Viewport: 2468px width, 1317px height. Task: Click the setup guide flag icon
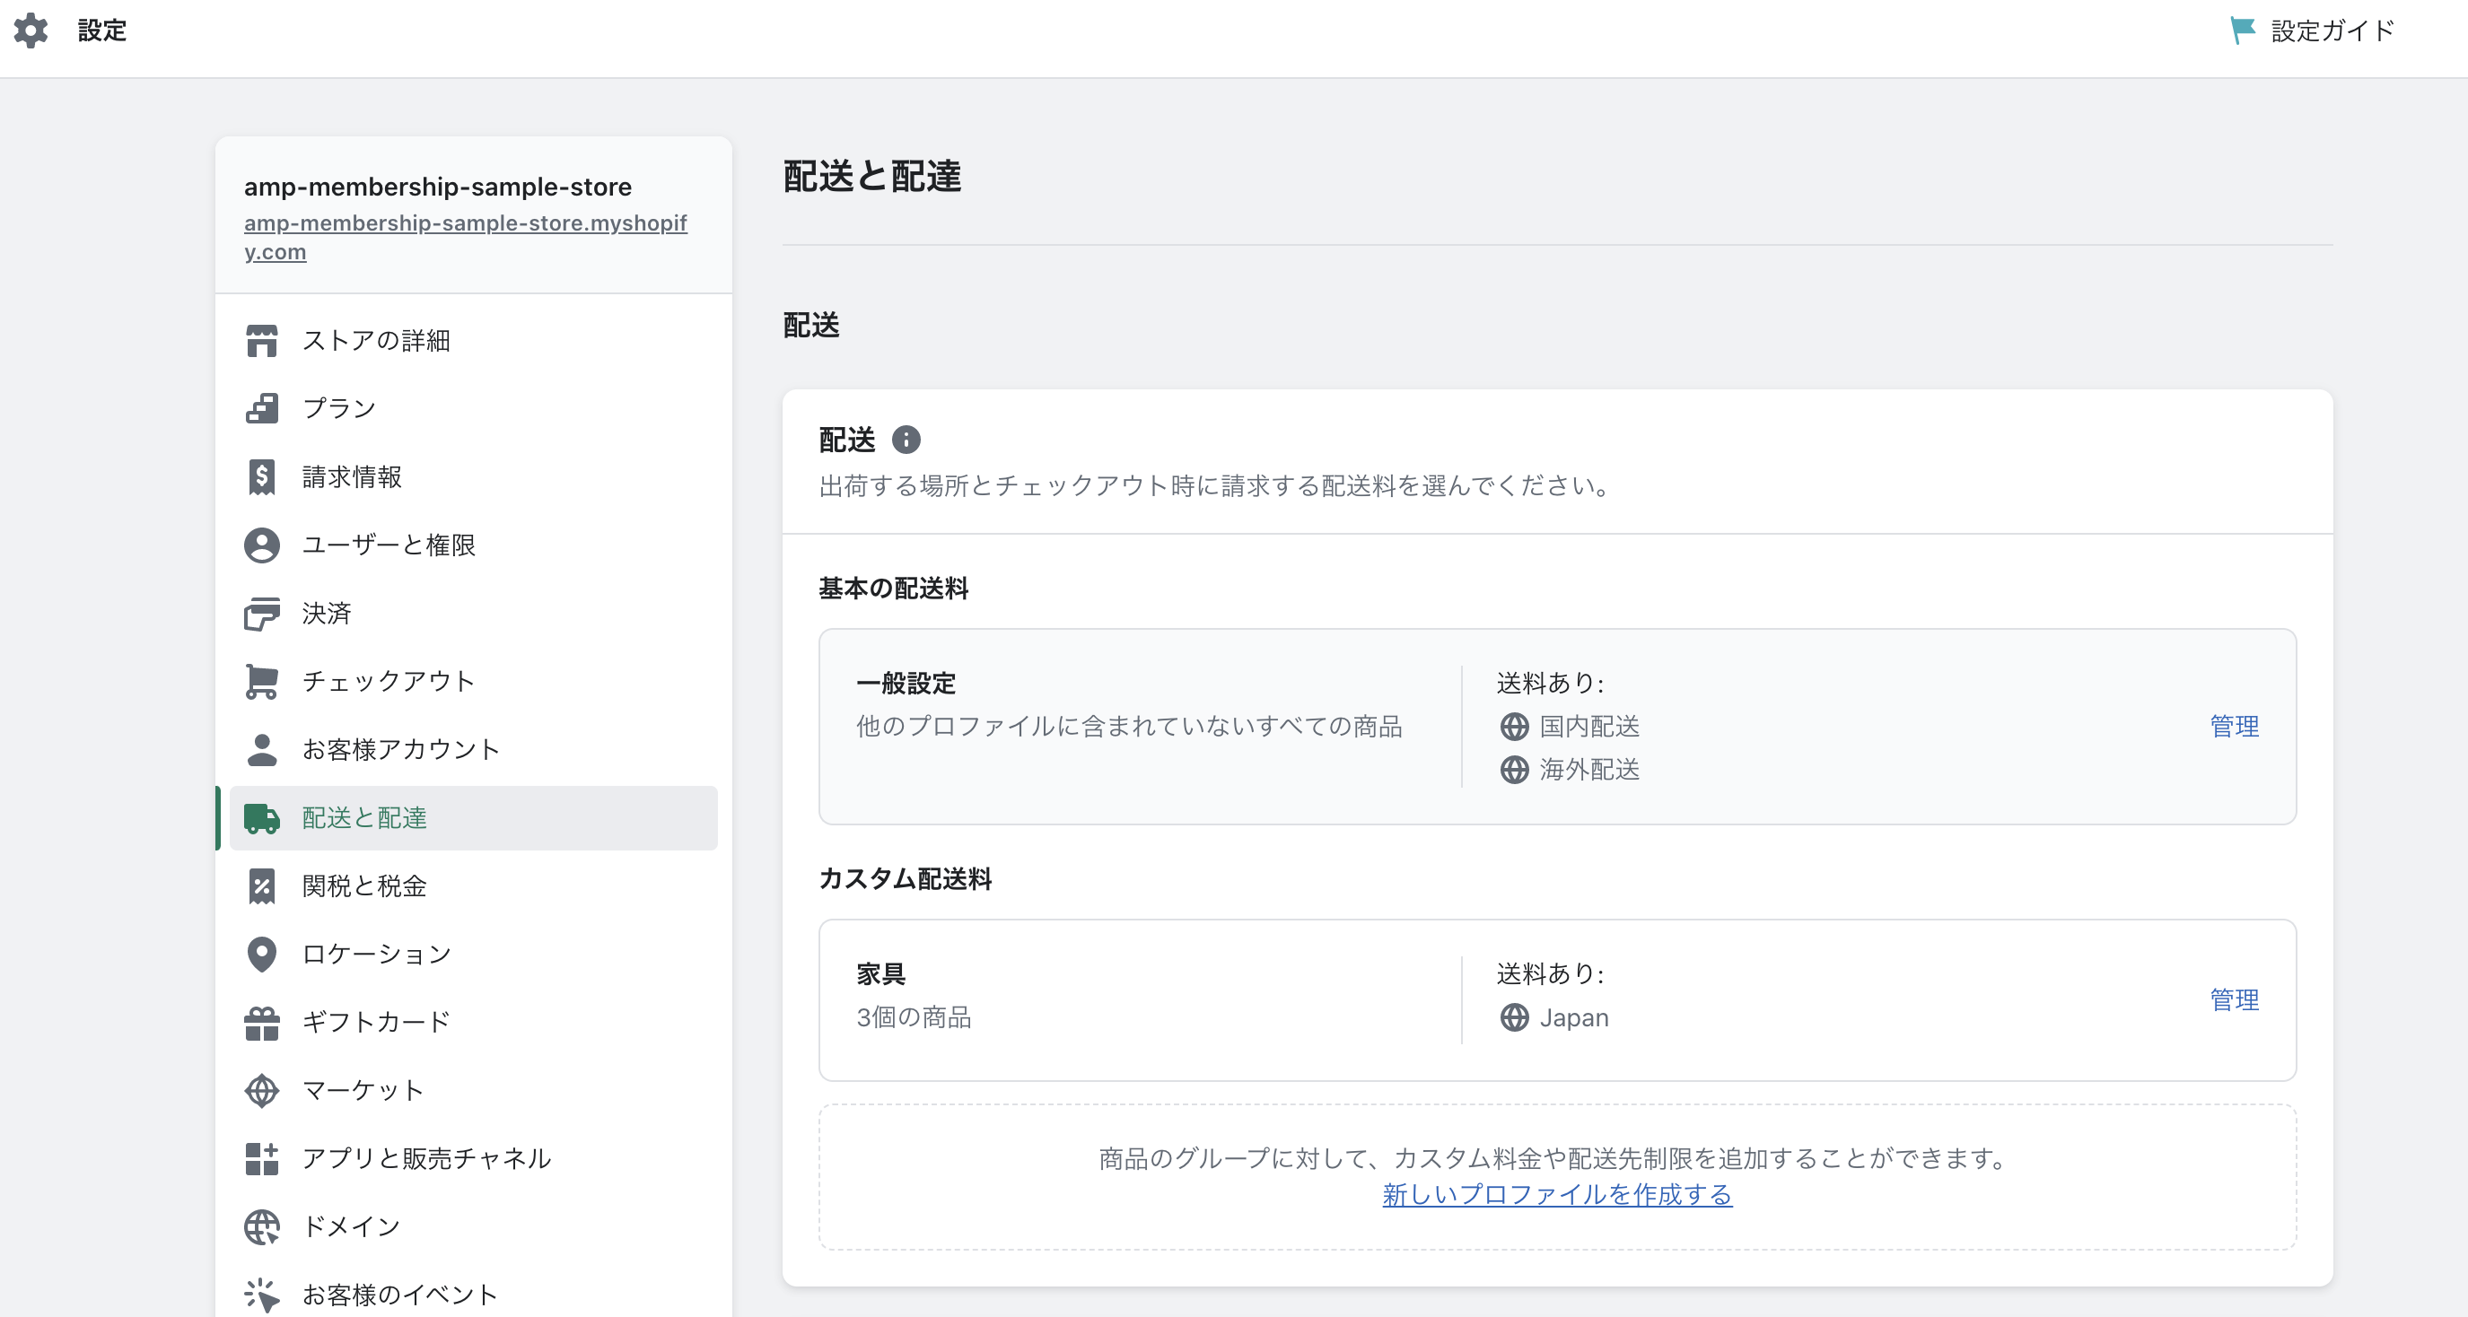pyautogui.click(x=2243, y=31)
